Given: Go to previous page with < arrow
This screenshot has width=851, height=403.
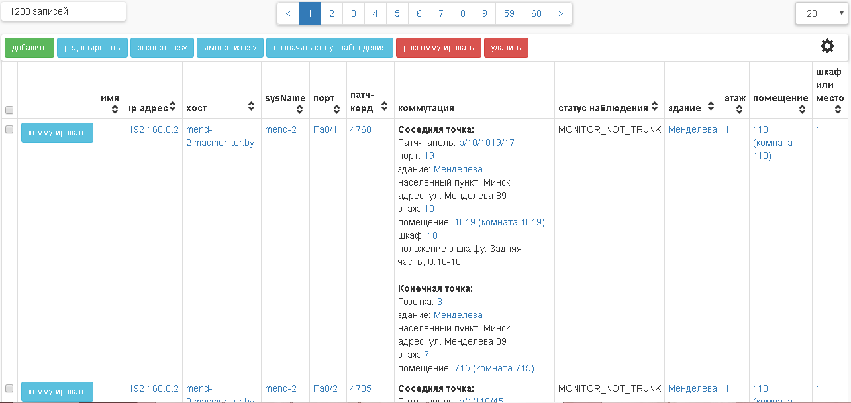Looking at the screenshot, I should 288,13.
